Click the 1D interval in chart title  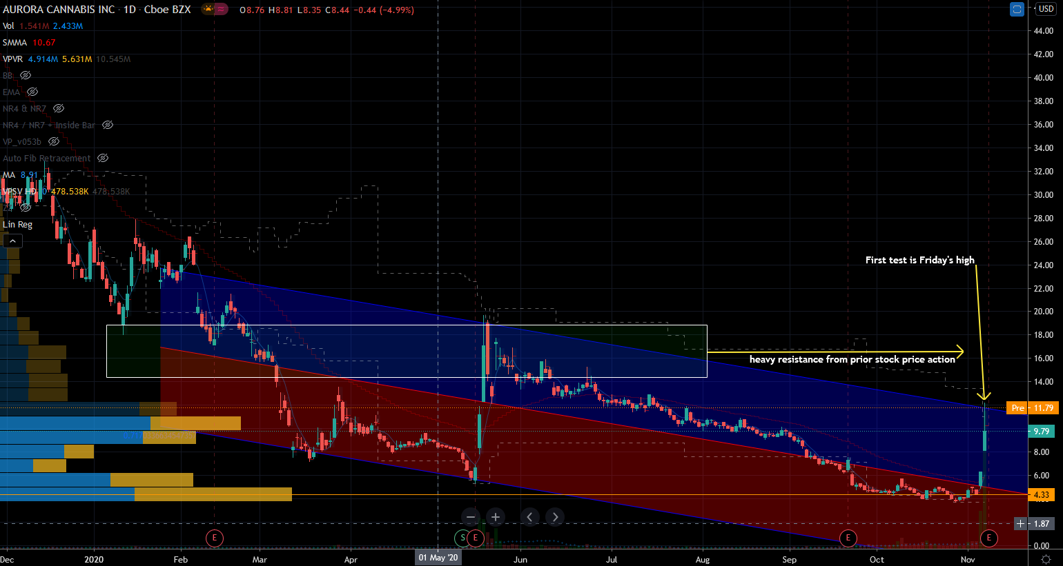pyautogui.click(x=130, y=10)
